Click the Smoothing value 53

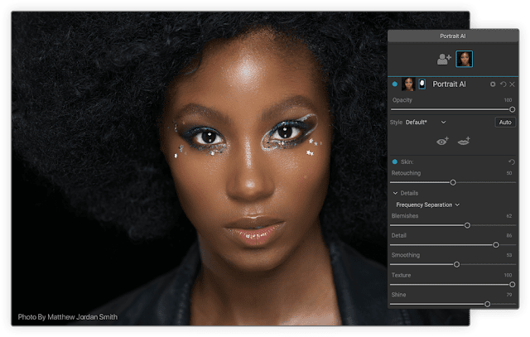(509, 255)
